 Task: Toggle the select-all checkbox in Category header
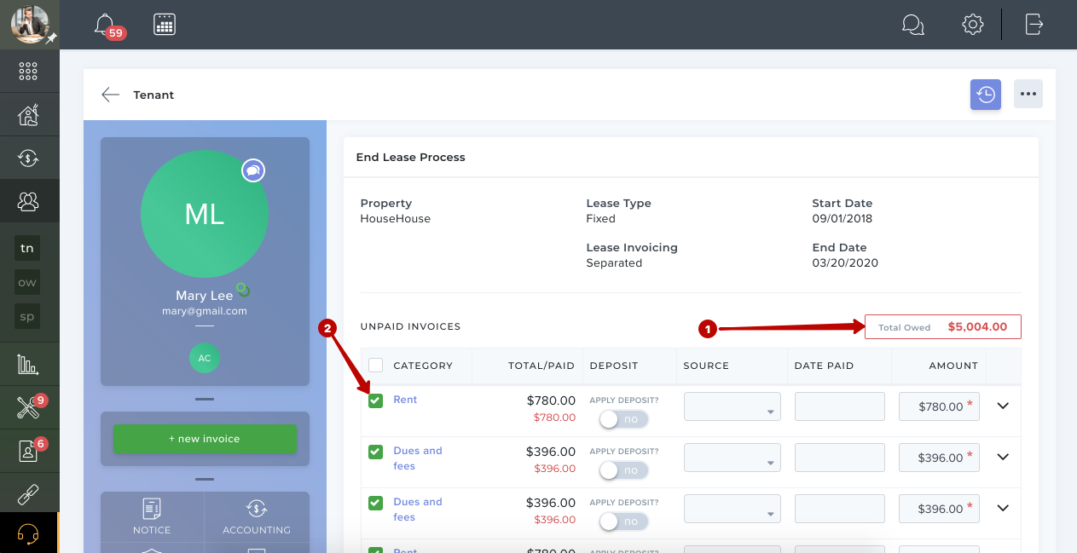coord(375,365)
